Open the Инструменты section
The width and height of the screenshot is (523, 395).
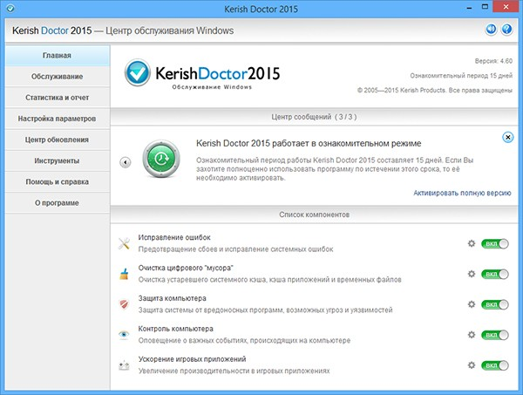[58, 160]
